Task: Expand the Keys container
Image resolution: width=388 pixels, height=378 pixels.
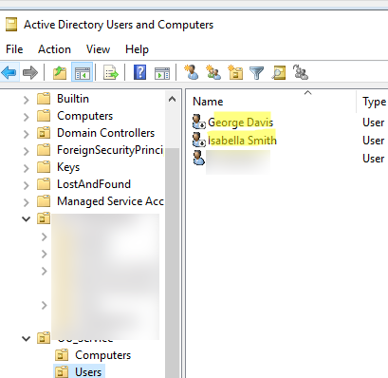Action: [x=27, y=168]
